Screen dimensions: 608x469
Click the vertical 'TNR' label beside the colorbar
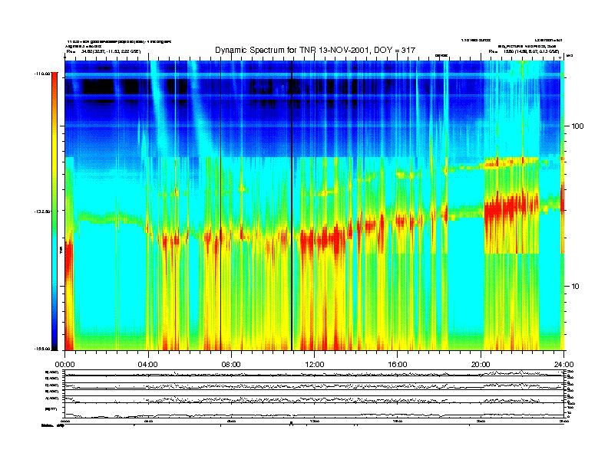click(61, 251)
